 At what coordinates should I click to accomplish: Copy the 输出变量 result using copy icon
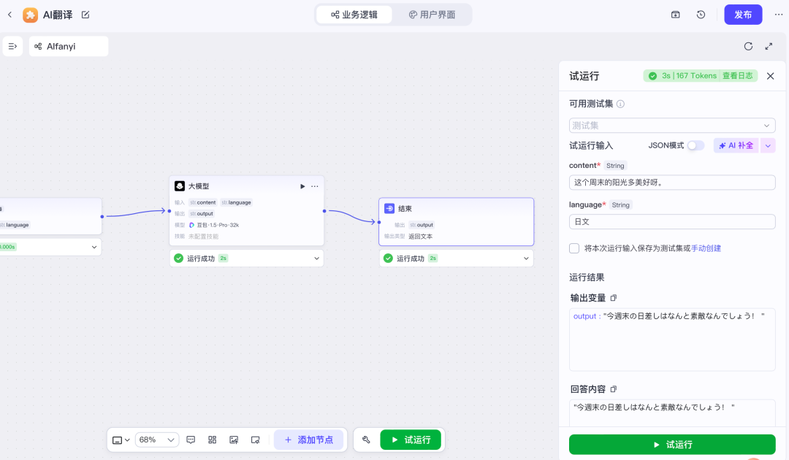(x=614, y=298)
